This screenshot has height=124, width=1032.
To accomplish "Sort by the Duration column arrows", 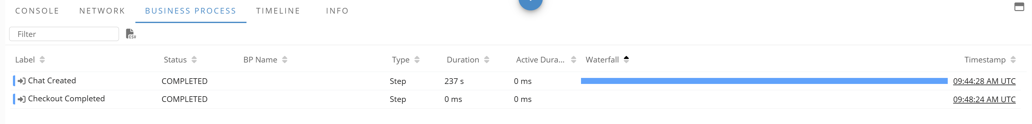I will (x=486, y=60).
